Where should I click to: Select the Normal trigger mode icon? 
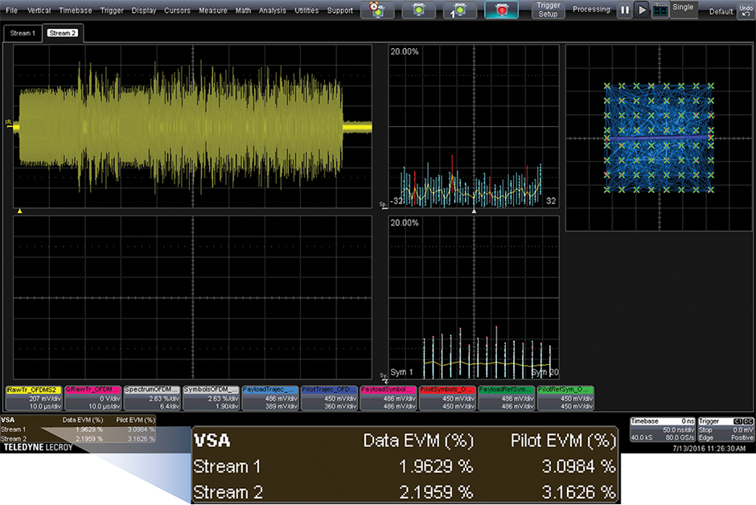tap(417, 10)
